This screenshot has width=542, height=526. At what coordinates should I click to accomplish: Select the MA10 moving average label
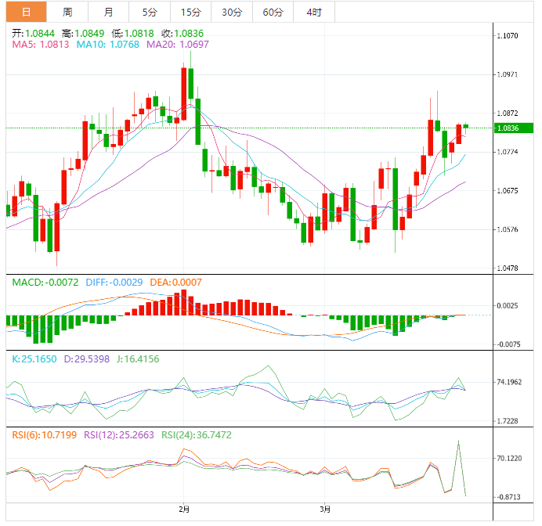108,45
